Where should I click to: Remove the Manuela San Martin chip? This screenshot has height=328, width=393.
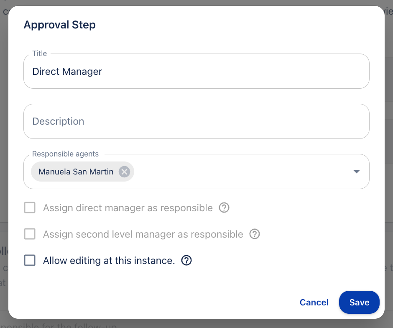tap(124, 172)
